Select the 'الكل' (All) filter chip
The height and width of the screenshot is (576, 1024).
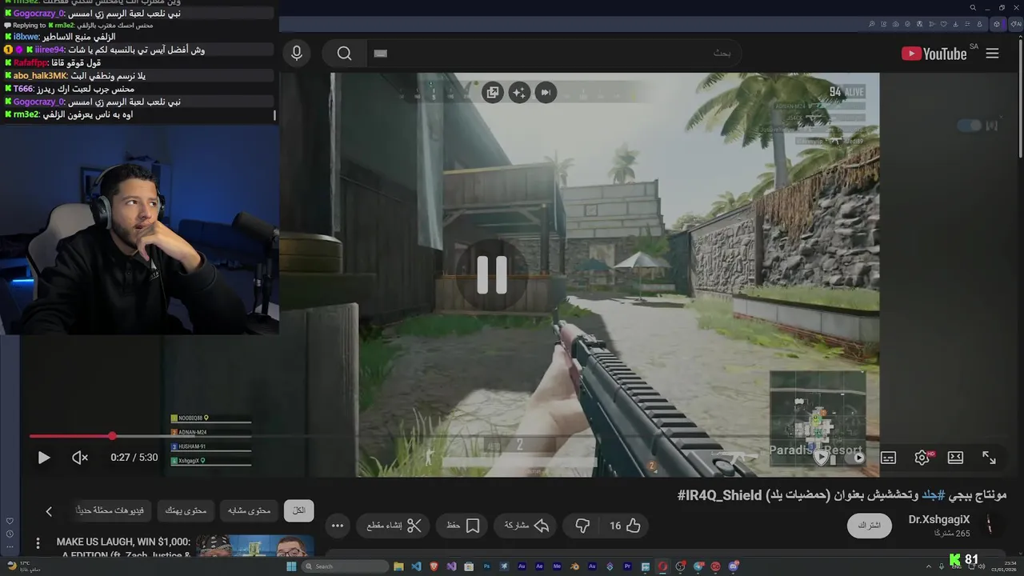[x=298, y=510]
